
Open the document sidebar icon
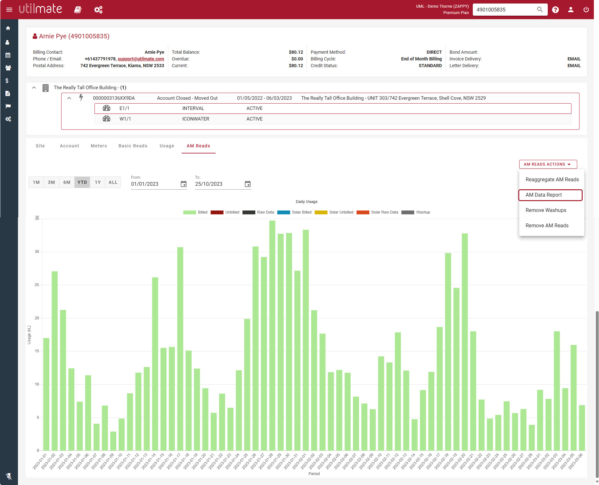[8, 93]
